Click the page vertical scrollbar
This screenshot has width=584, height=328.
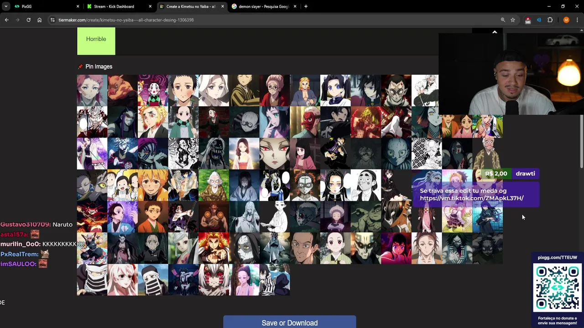(x=581, y=141)
